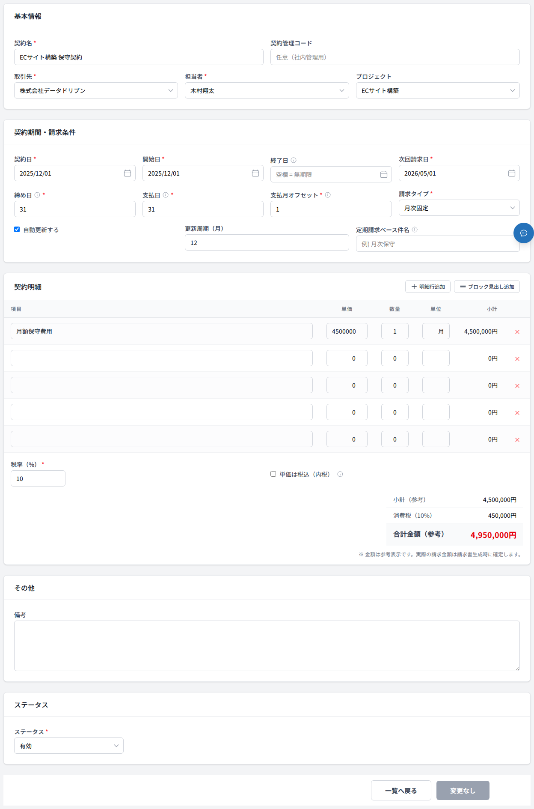Open the calendar icon for 契約日
Image resolution: width=534 pixels, height=809 pixels.
point(128,173)
